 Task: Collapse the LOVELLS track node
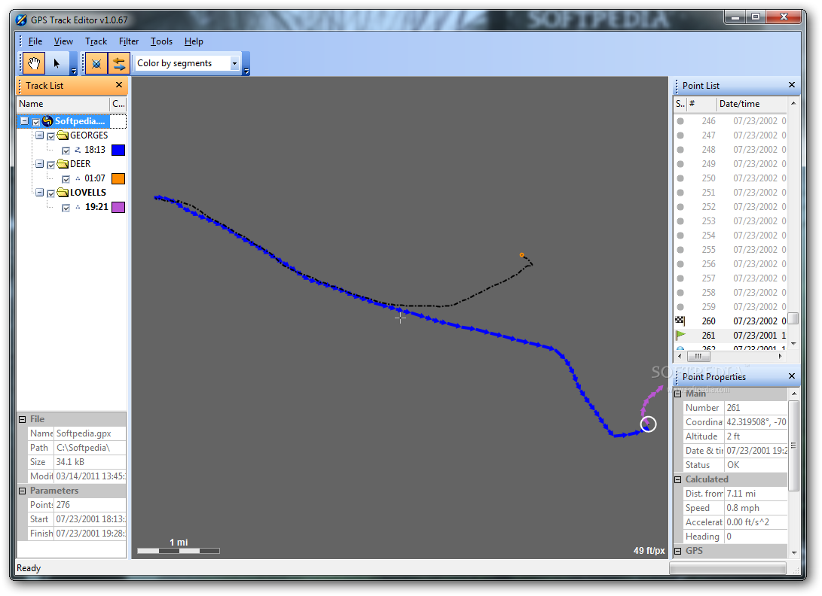pos(39,193)
